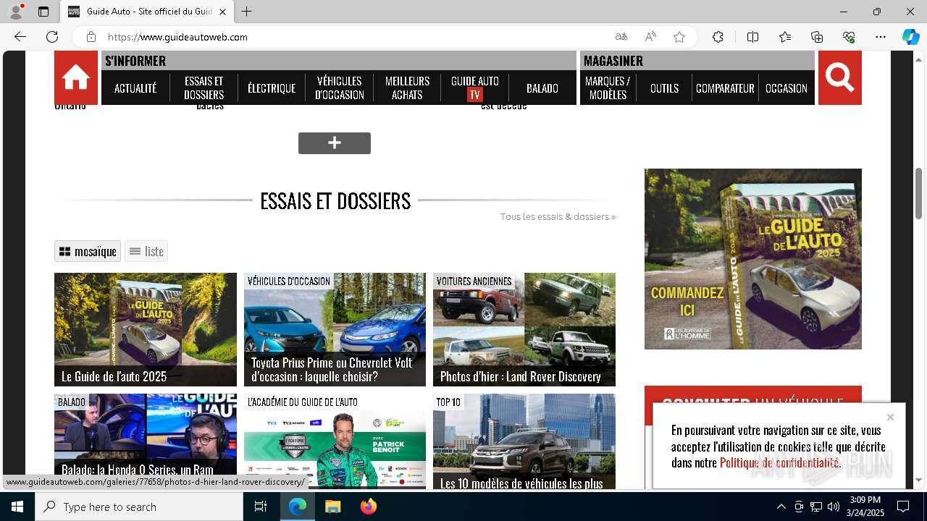Open Meilleurs Achats menu

[x=407, y=88]
